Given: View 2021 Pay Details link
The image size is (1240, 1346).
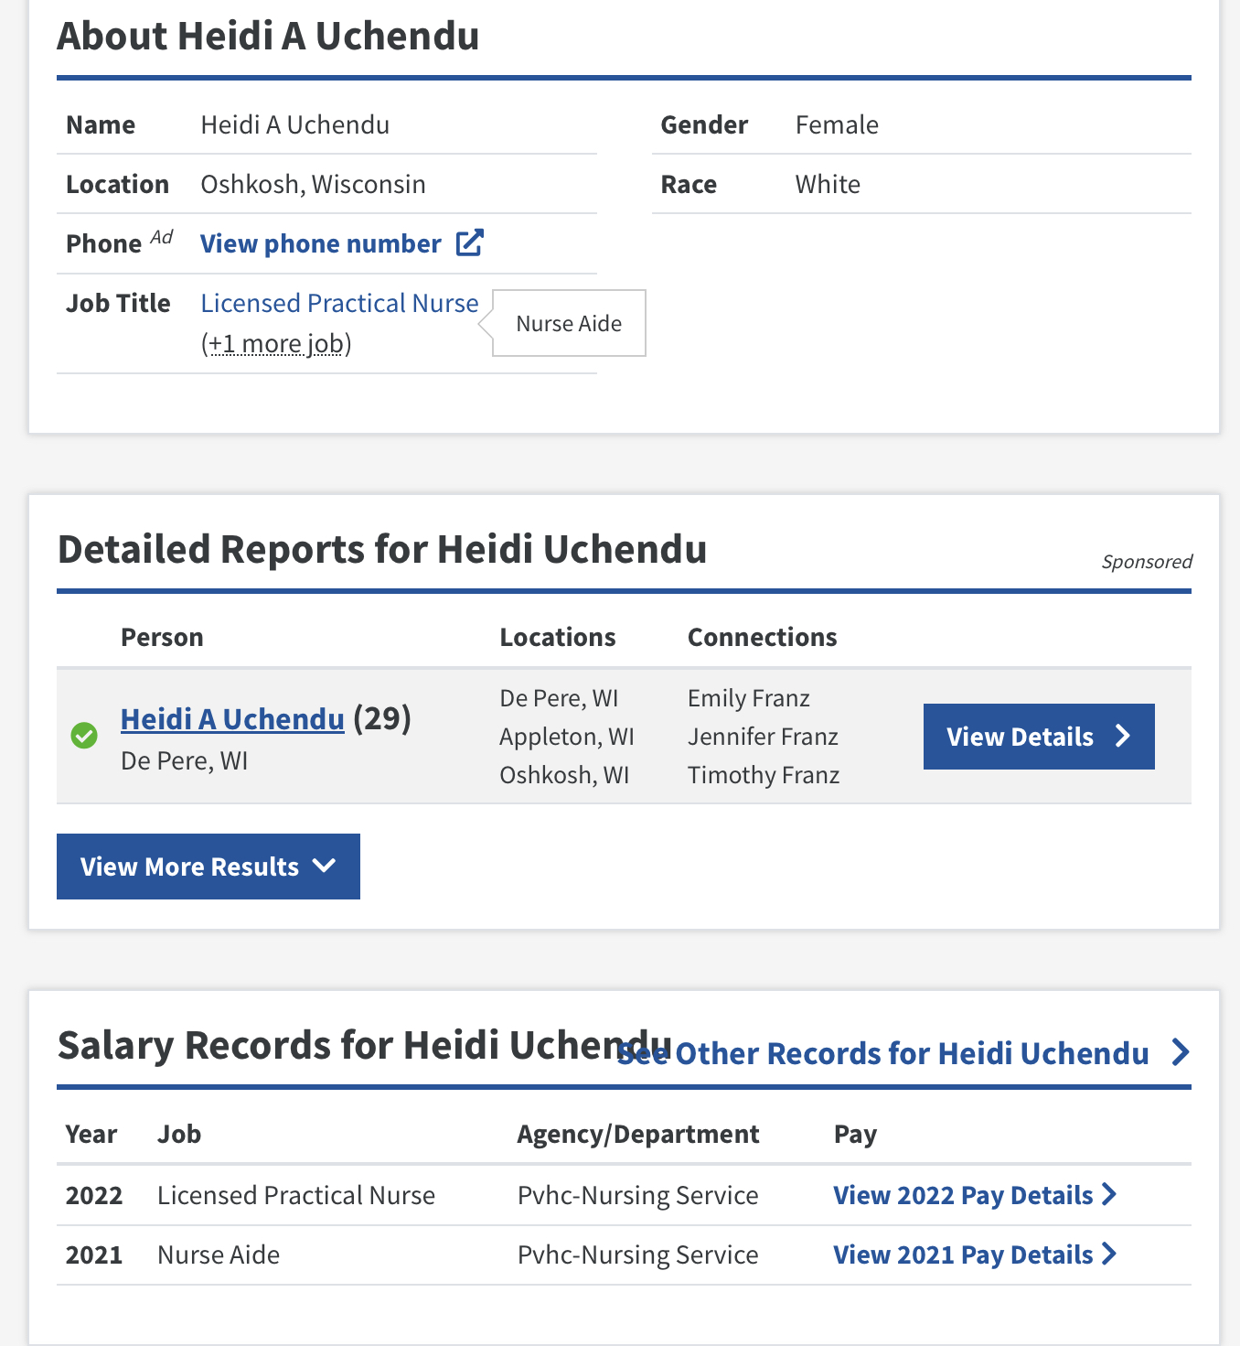Looking at the screenshot, I should pos(963,1254).
